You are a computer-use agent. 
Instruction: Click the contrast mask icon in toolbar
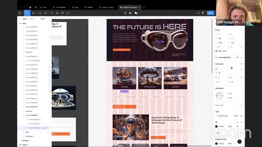click(x=130, y=13)
